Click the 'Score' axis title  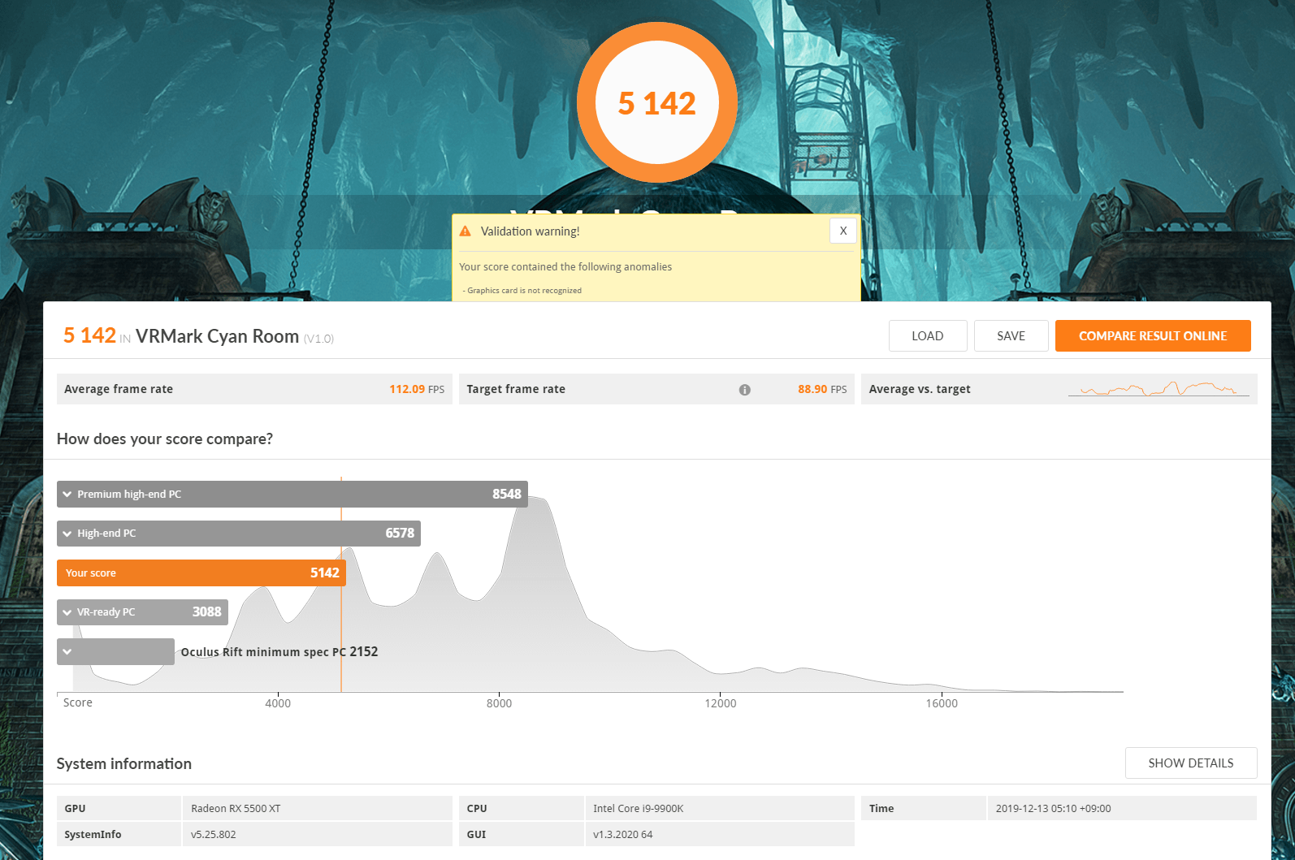click(78, 702)
